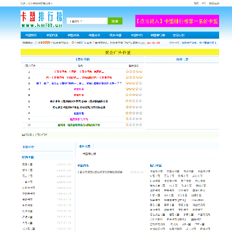Open the article link under 卡盟资讯 heading
This screenshot has height=232, width=232.
click(100, 172)
